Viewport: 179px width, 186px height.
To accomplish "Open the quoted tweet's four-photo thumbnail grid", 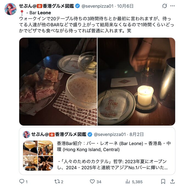I will [38, 156].
